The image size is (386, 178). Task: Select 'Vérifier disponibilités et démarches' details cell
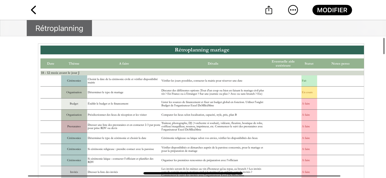(x=213, y=149)
